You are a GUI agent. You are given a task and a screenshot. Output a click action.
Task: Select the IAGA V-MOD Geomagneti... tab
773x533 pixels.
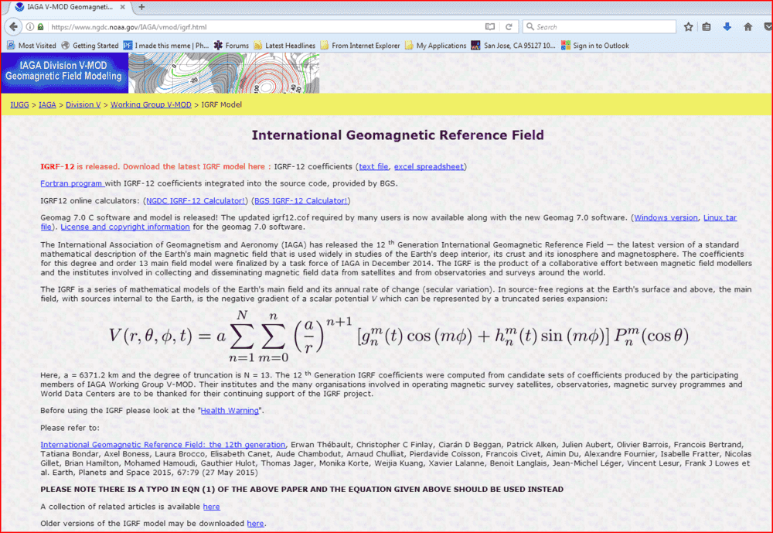coord(69,7)
